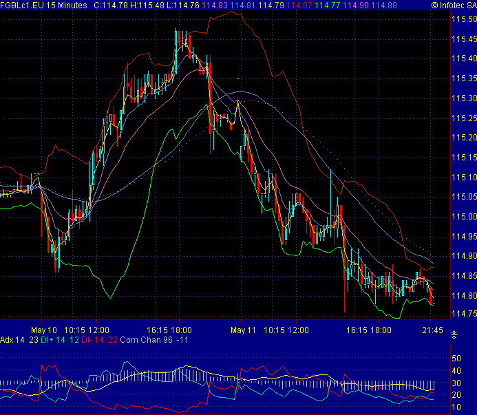Click the 50 level on indicator scale
The image size is (477, 415).
point(455,359)
